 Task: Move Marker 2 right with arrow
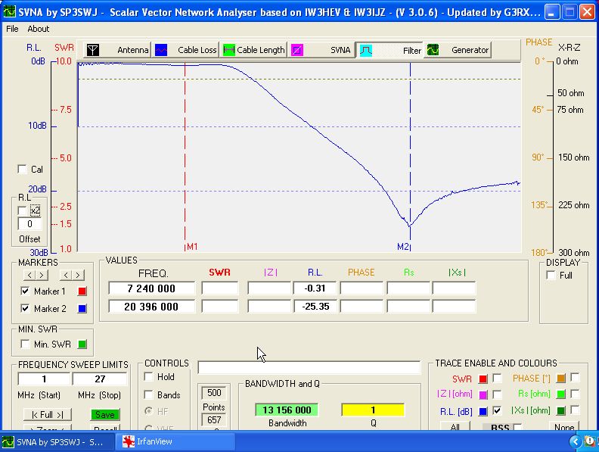click(x=78, y=275)
